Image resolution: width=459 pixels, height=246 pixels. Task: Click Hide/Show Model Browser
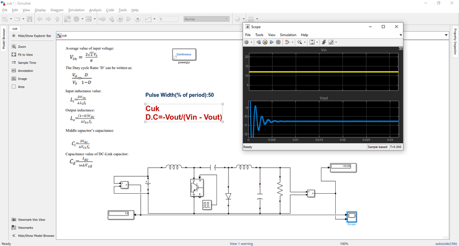(33, 235)
